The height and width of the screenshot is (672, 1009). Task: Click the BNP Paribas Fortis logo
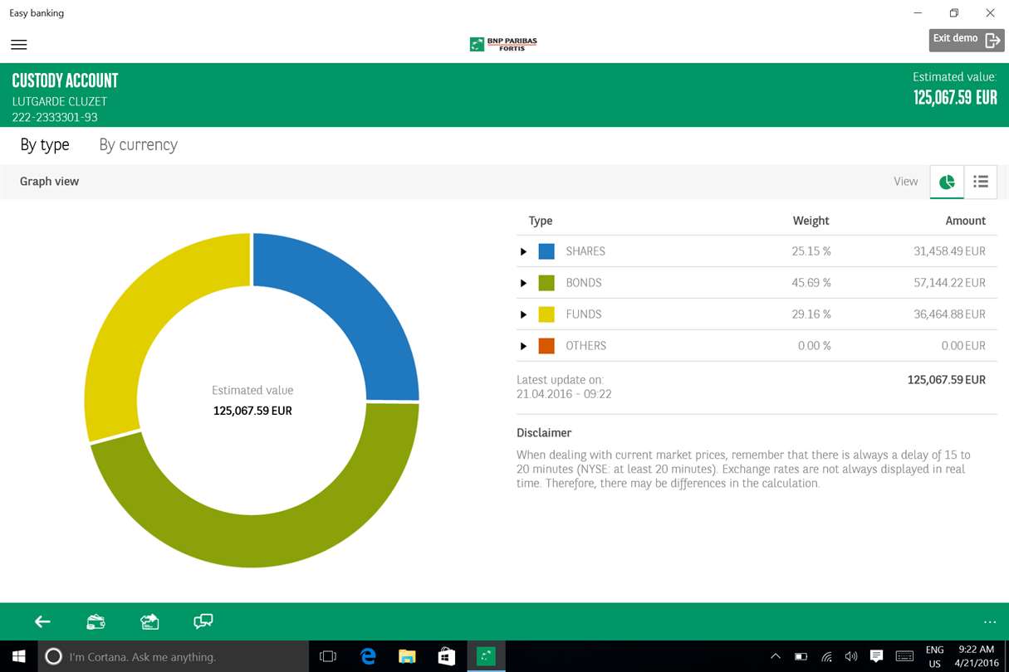(503, 44)
